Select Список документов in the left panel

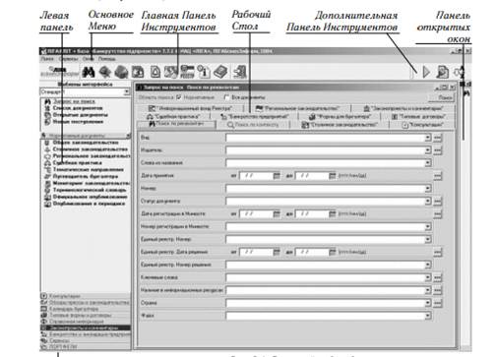coord(78,108)
